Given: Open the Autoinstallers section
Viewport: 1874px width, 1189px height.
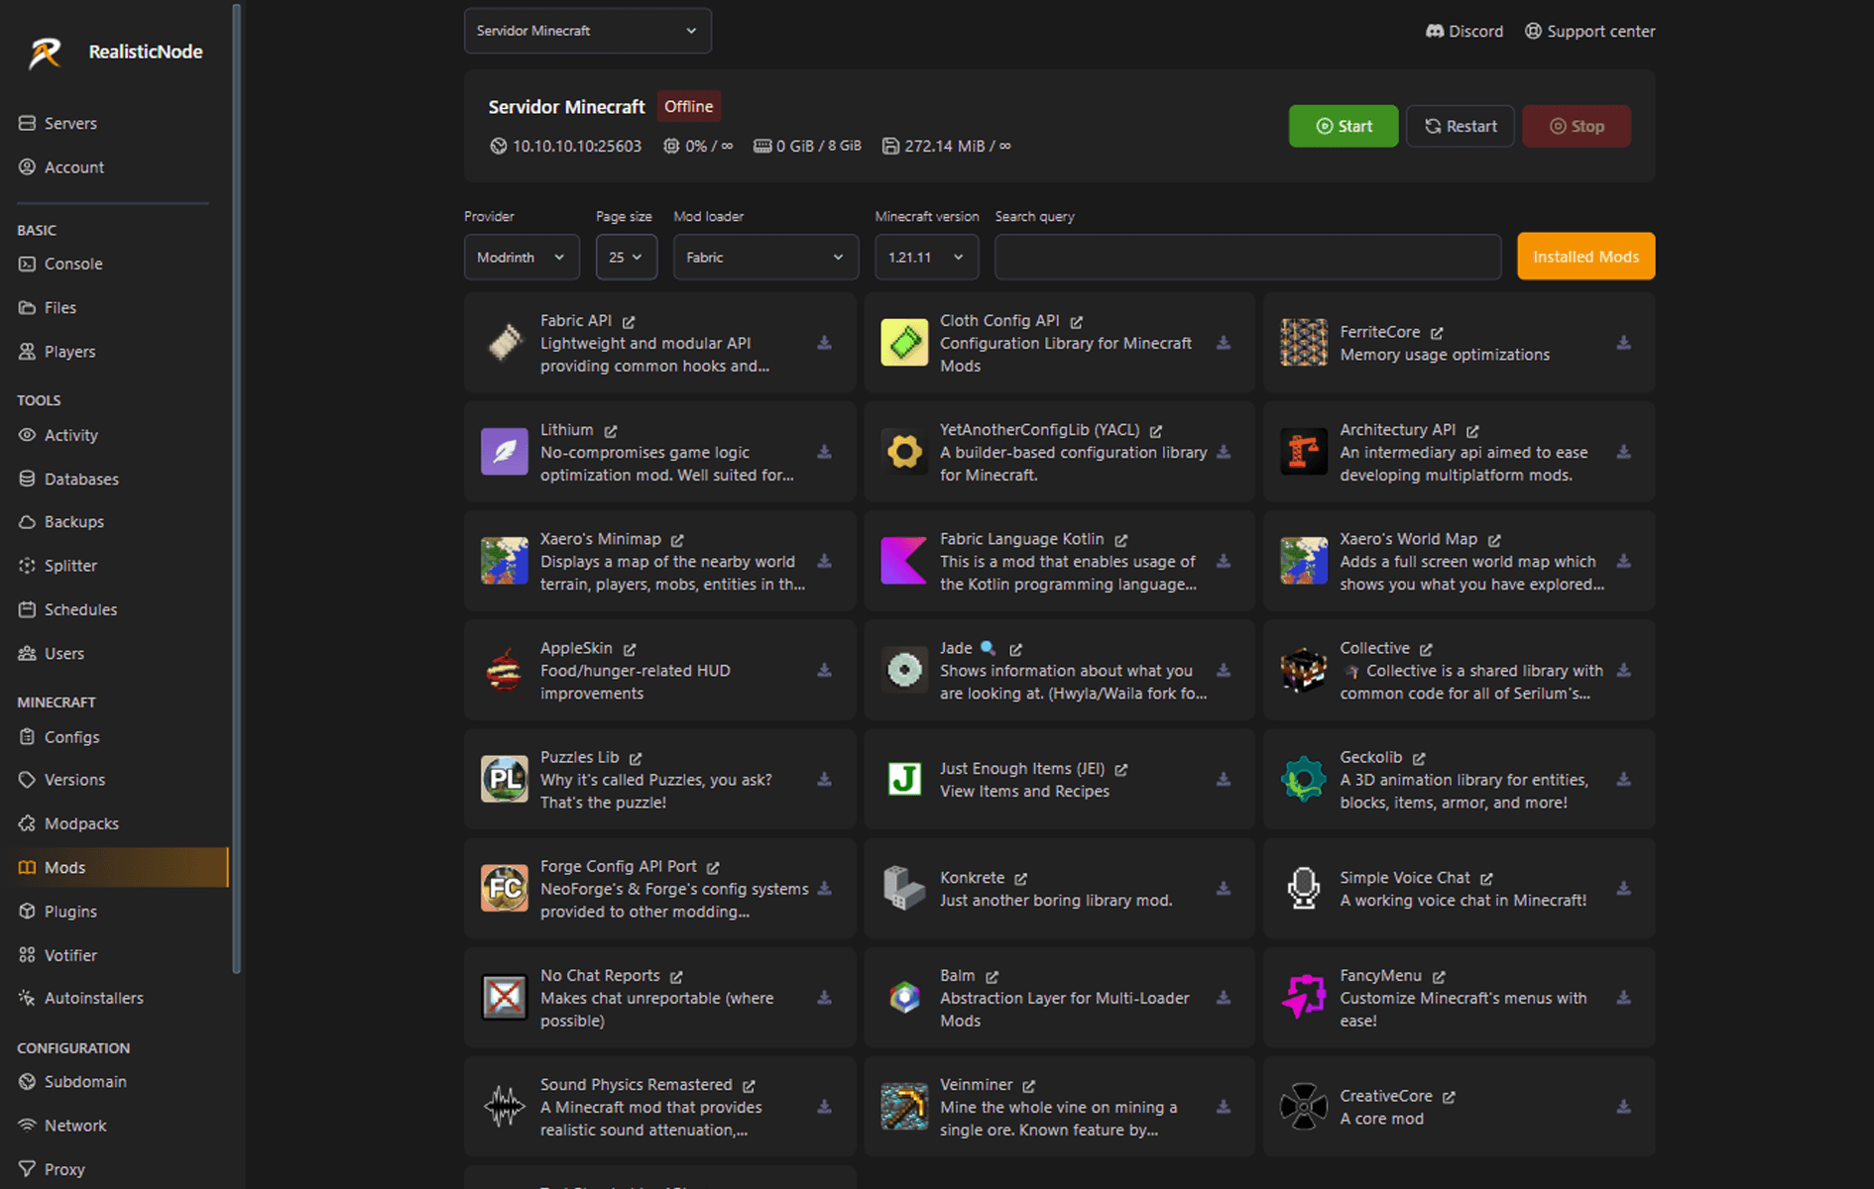Looking at the screenshot, I should (80, 998).
